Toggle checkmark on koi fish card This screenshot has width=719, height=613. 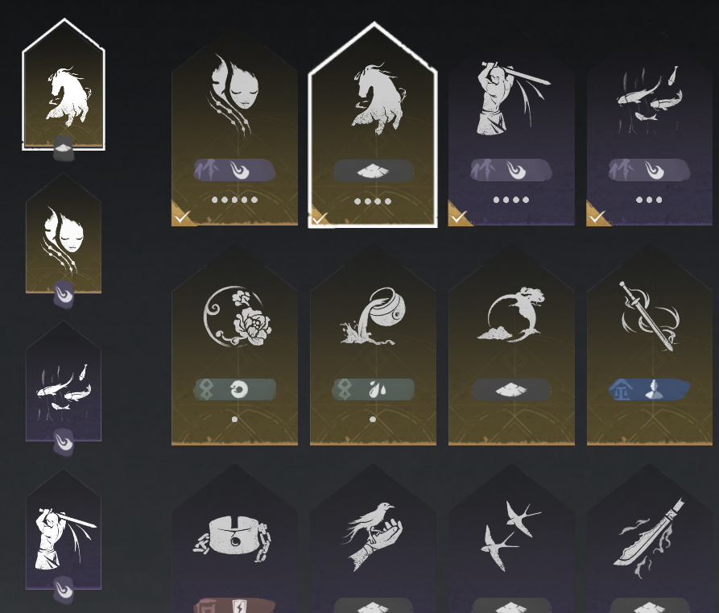[596, 216]
